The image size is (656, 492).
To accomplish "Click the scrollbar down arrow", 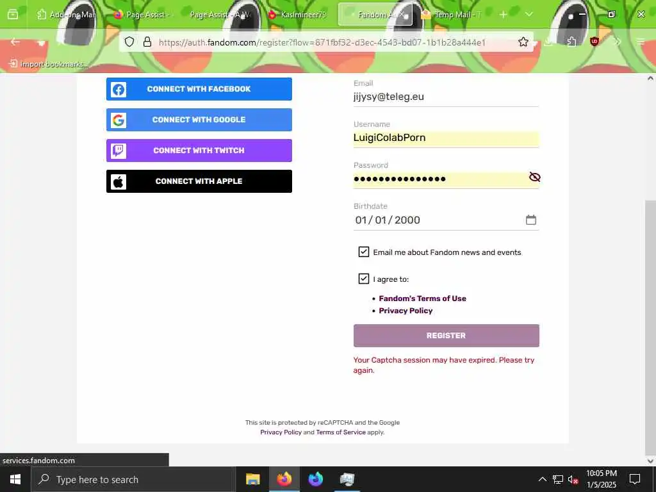I will (650, 461).
